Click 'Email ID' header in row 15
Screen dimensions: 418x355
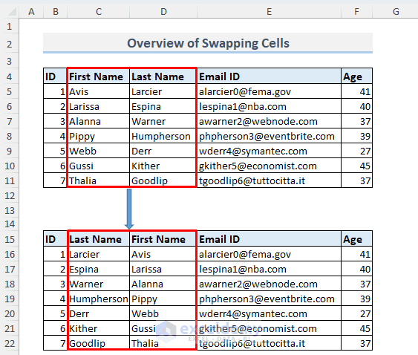269,239
